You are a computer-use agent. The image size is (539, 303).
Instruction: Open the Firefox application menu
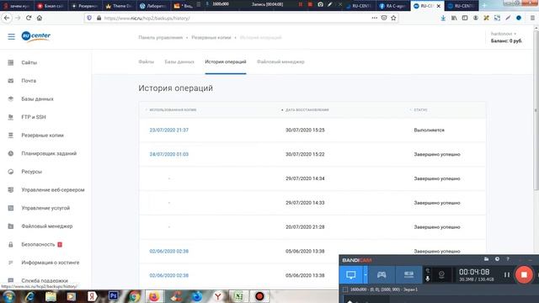[x=532, y=18]
